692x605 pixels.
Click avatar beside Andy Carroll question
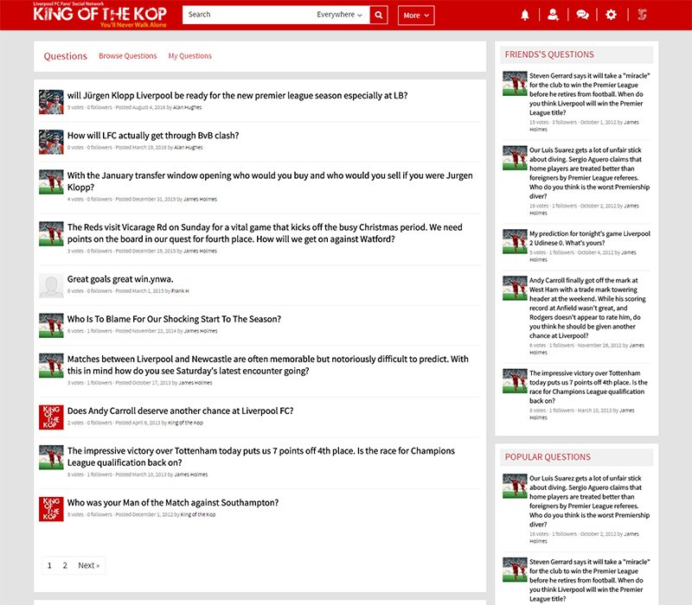click(51, 417)
